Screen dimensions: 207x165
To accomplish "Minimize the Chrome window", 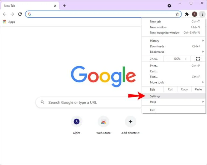I will (180, 3).
